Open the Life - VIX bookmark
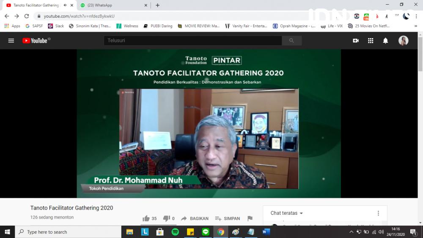This screenshot has height=238, width=423. click(332, 26)
